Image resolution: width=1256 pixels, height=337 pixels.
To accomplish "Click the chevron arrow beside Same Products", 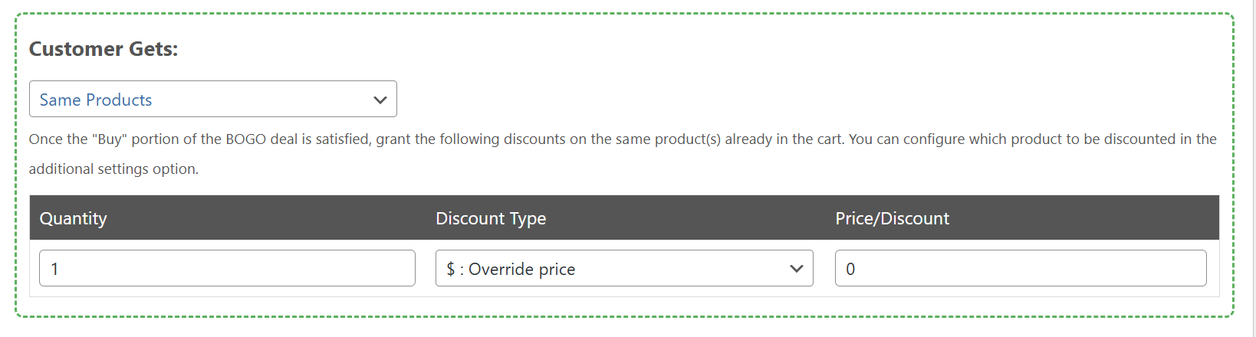I will tap(380, 100).
